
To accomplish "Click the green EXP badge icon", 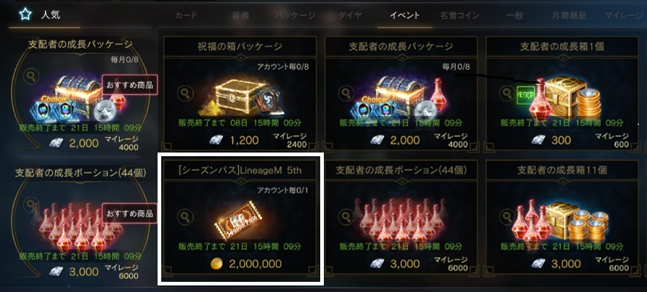I will (x=526, y=95).
